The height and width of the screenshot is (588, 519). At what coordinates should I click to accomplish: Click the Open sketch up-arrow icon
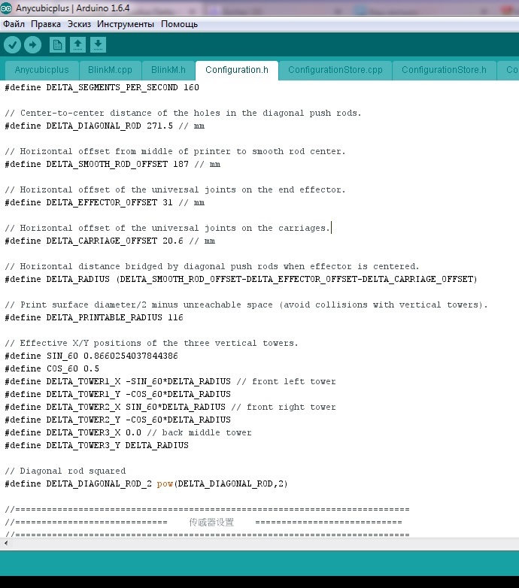[x=77, y=45]
